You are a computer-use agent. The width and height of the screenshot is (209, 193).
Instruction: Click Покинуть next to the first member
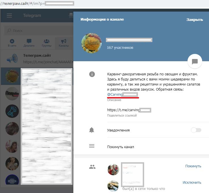(x=193, y=166)
